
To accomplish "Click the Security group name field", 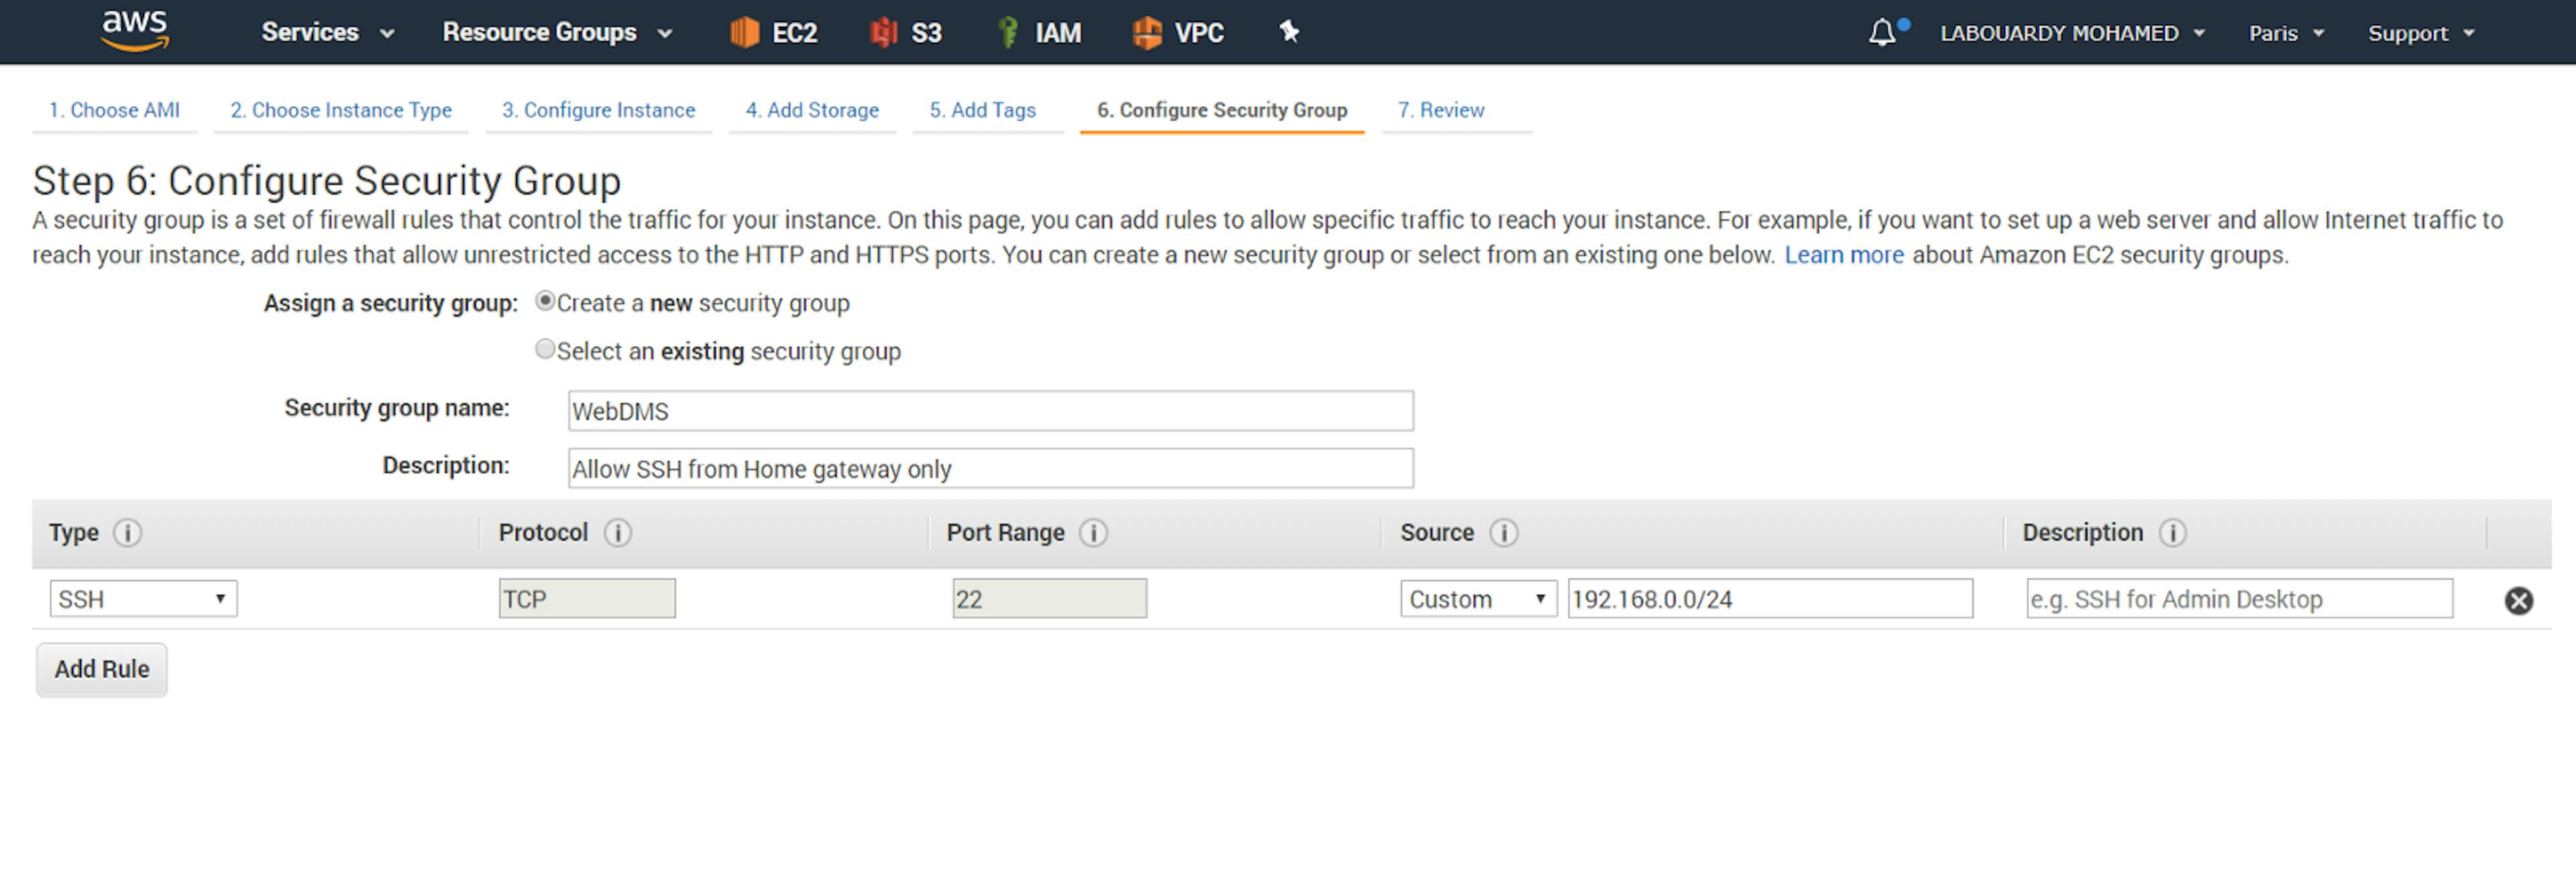I will click(x=990, y=411).
